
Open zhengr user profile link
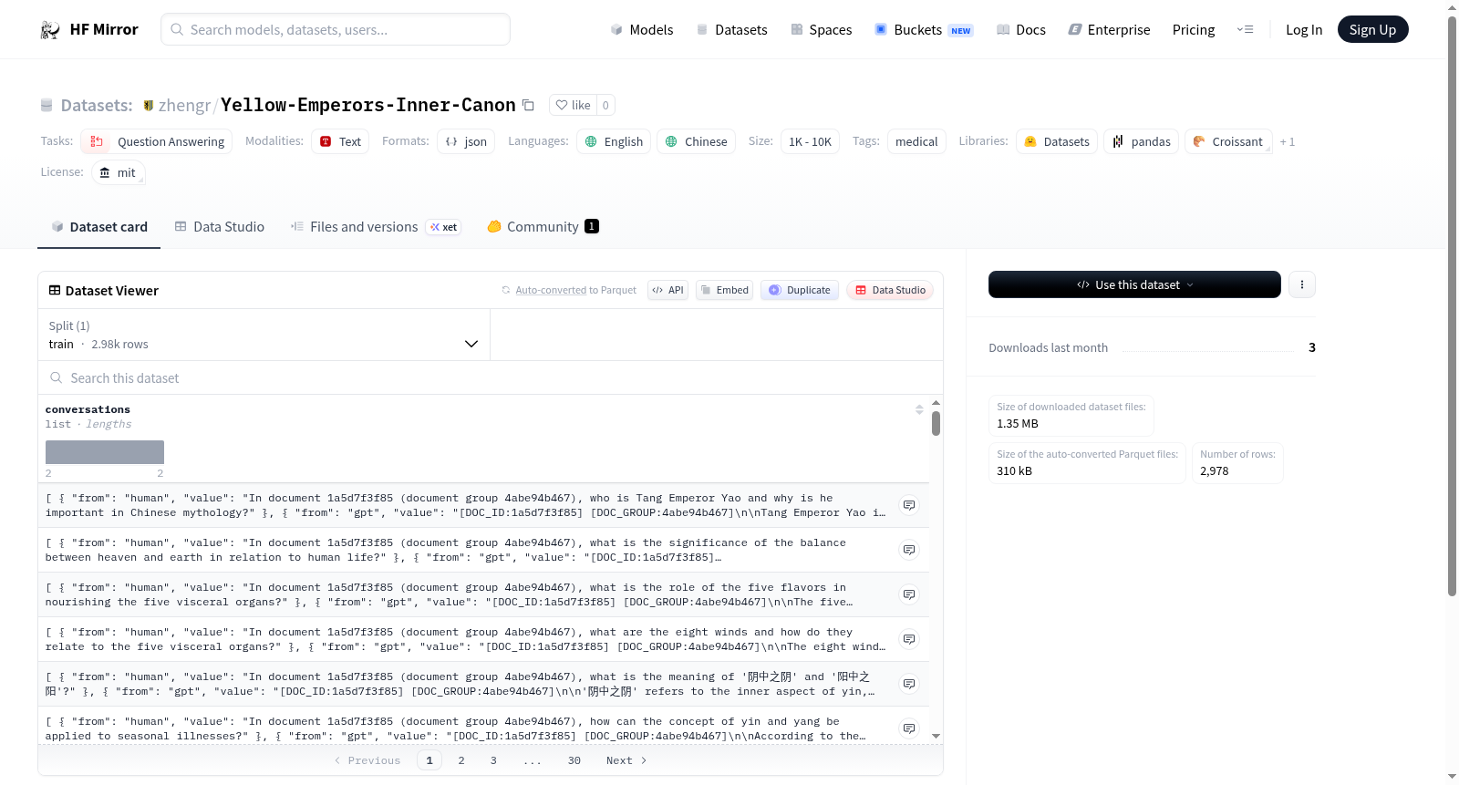click(x=183, y=105)
